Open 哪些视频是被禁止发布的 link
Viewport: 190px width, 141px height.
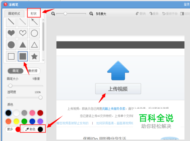[x=73, y=123]
